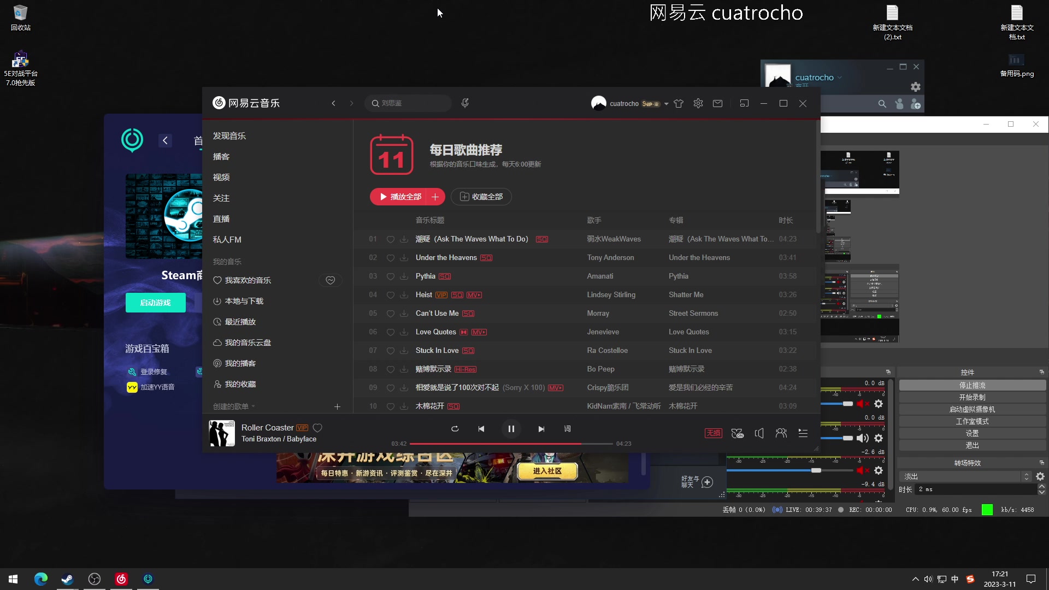Open 视频 in sidebar
The height and width of the screenshot is (590, 1049).
tap(221, 178)
